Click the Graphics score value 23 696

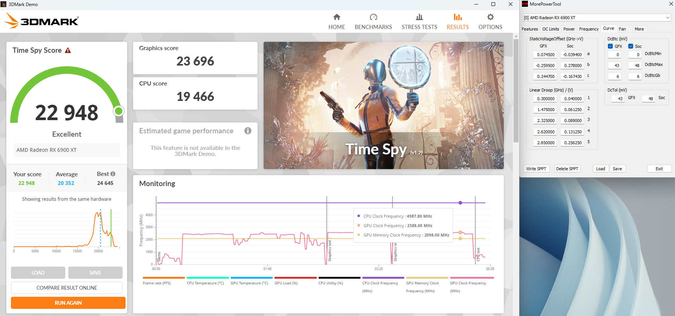coord(195,61)
